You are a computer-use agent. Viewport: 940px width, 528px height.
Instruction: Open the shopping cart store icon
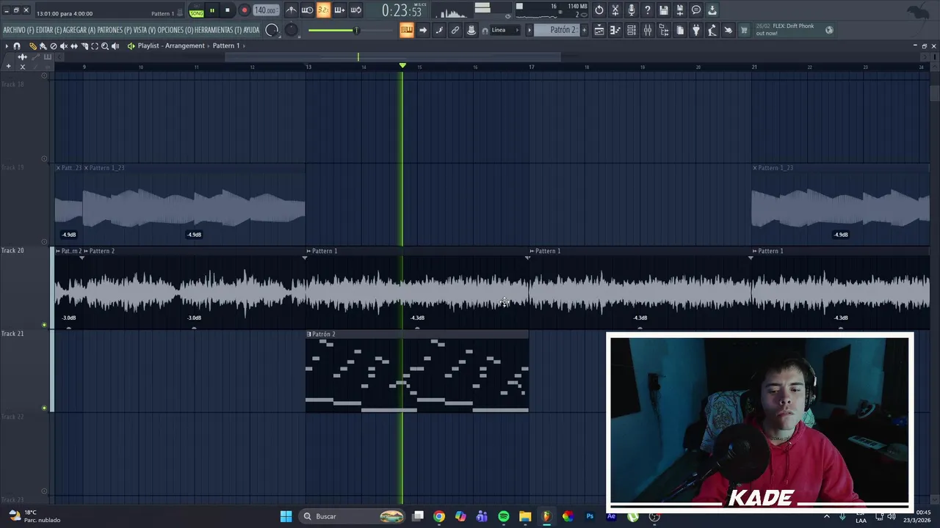pyautogui.click(x=744, y=30)
